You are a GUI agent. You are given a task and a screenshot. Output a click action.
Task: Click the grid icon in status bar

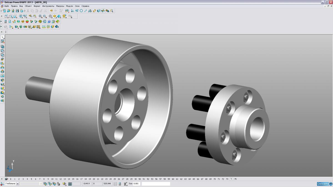tap(70, 184)
